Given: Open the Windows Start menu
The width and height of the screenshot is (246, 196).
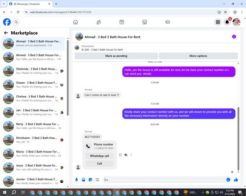Looking at the screenshot, I should pyautogui.click(x=4, y=193).
